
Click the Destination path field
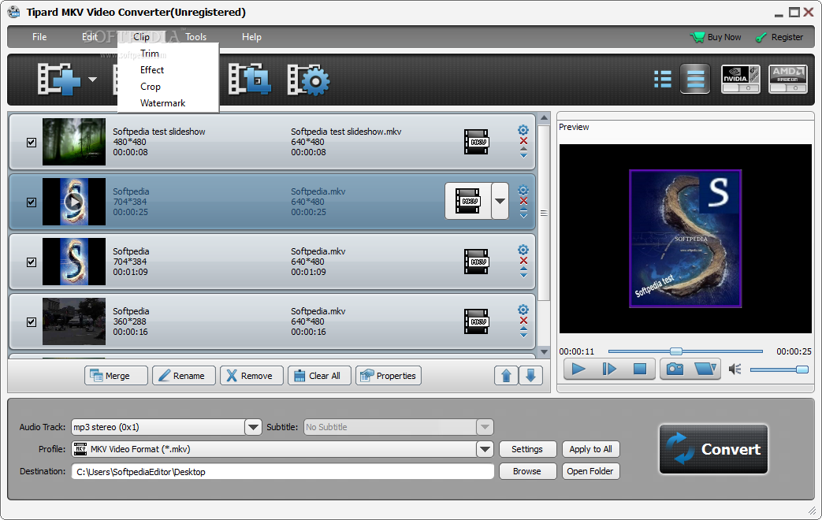point(283,471)
